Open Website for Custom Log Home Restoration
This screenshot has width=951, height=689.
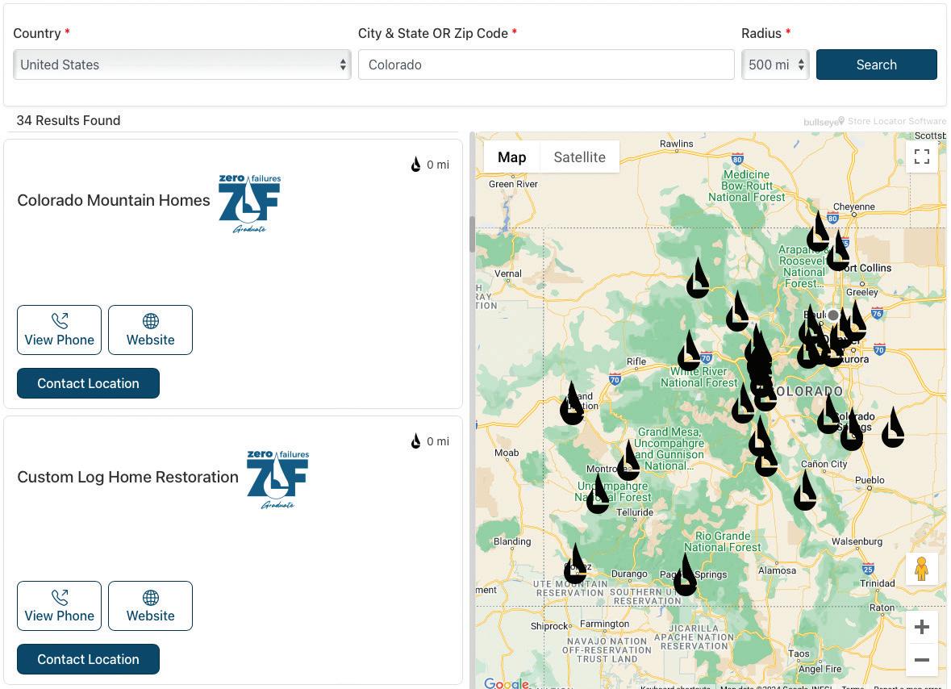(x=150, y=606)
